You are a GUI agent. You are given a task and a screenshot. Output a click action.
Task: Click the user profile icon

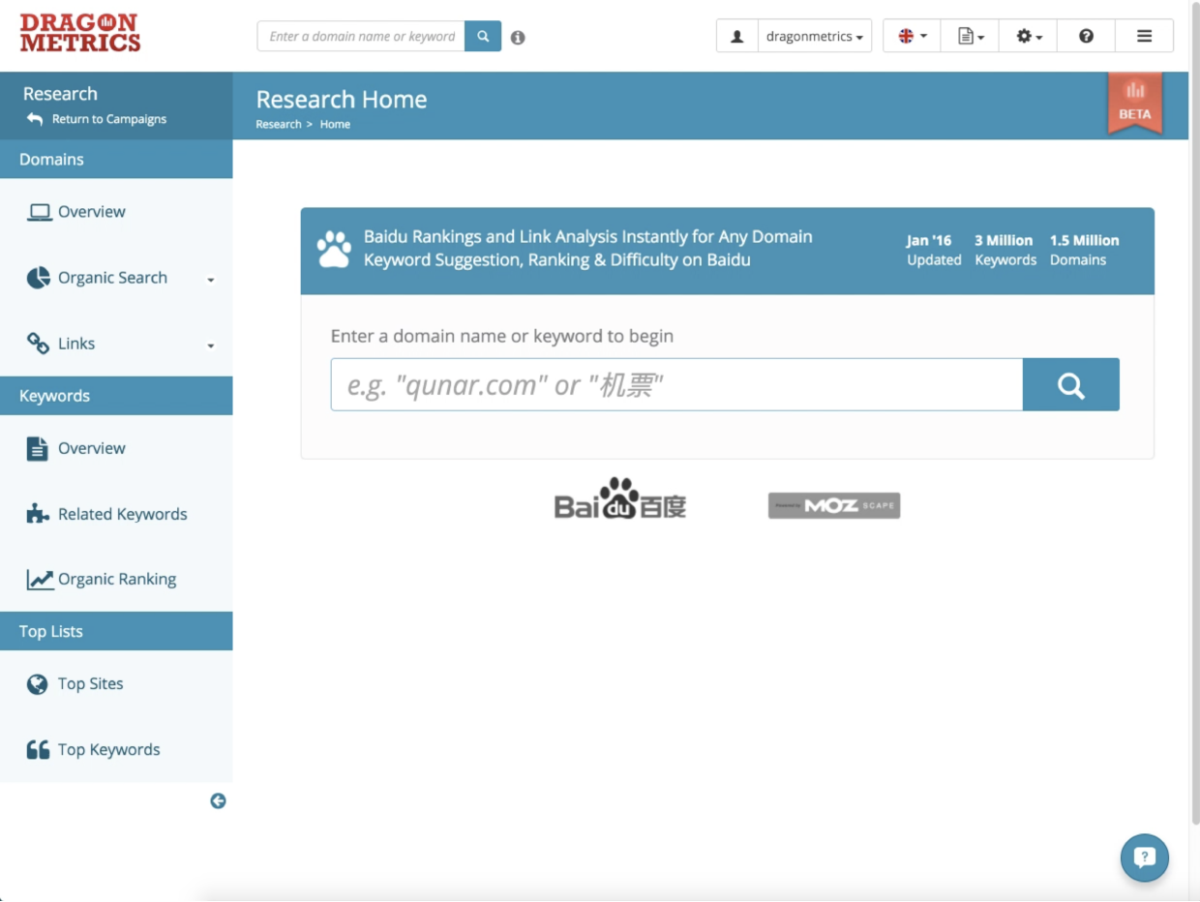(736, 36)
